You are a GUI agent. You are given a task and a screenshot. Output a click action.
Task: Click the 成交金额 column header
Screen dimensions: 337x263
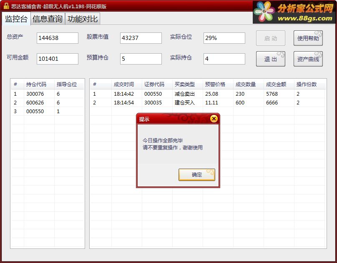[x=279, y=84]
